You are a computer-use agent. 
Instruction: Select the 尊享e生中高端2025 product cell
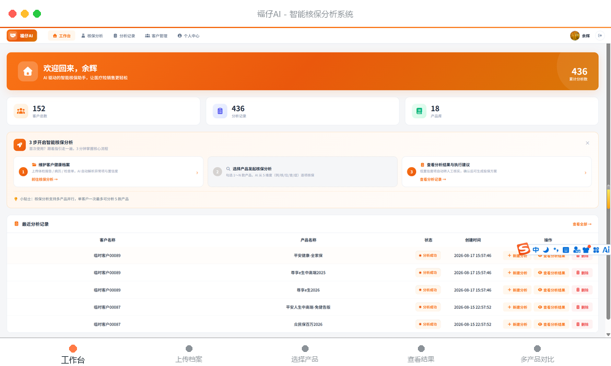click(308, 273)
